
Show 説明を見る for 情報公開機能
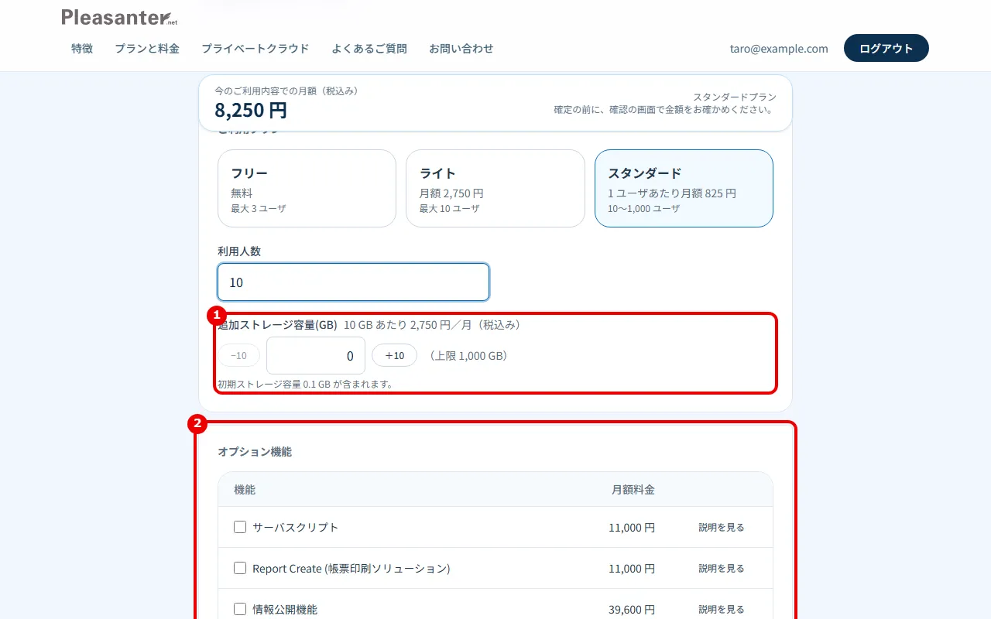pyautogui.click(x=722, y=609)
